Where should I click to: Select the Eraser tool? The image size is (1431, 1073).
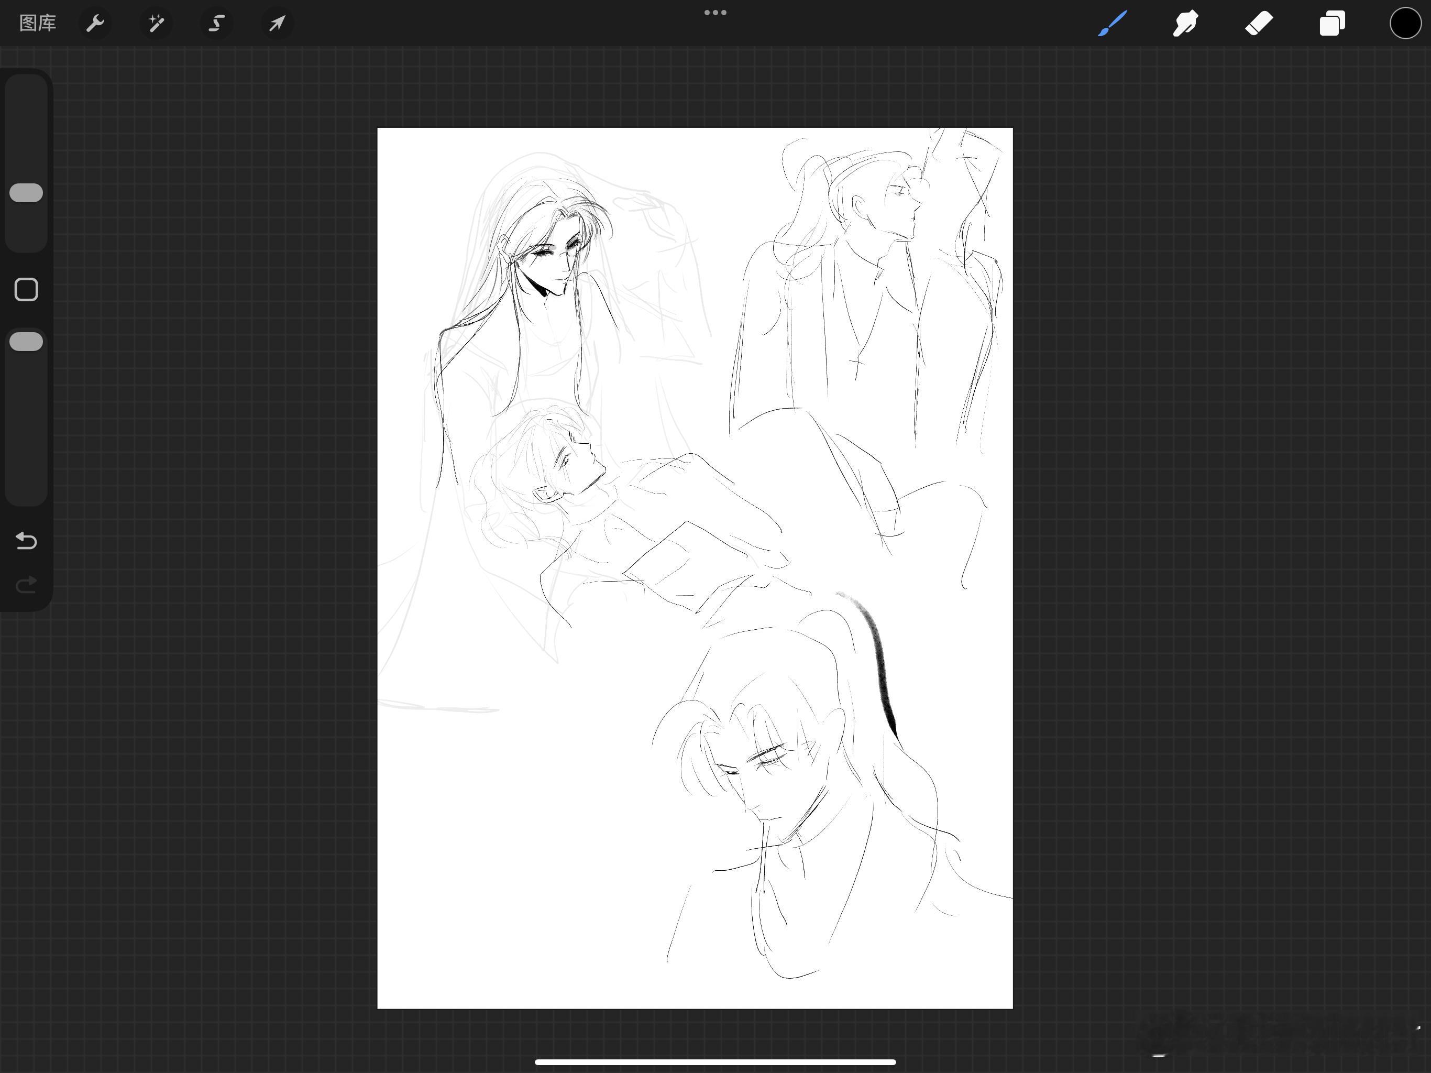pos(1259,23)
